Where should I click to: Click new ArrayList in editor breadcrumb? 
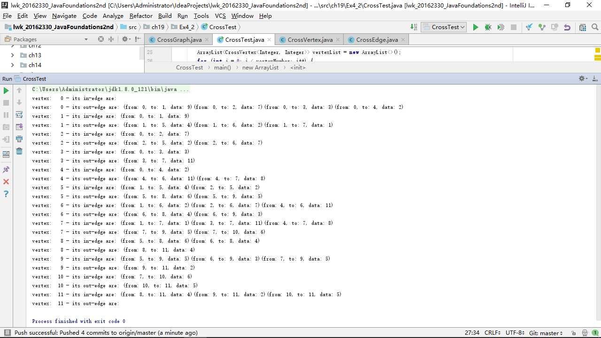(261, 68)
